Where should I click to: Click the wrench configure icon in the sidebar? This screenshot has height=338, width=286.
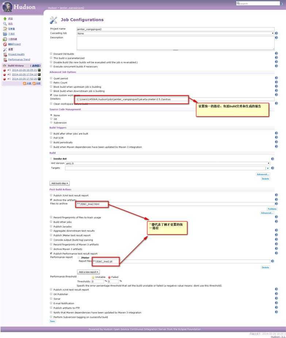5,49
